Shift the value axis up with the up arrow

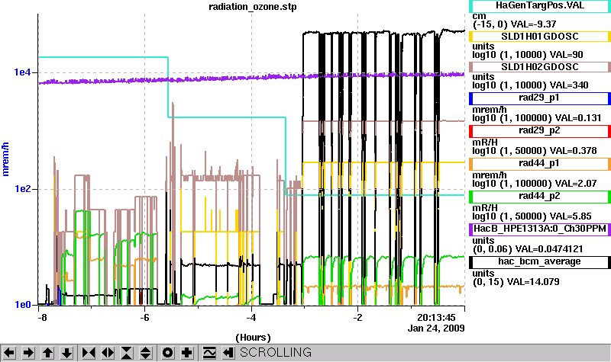[x=47, y=353]
